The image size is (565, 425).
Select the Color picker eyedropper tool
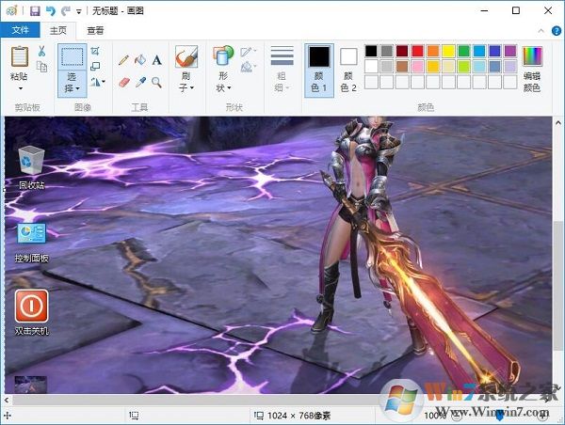click(140, 82)
